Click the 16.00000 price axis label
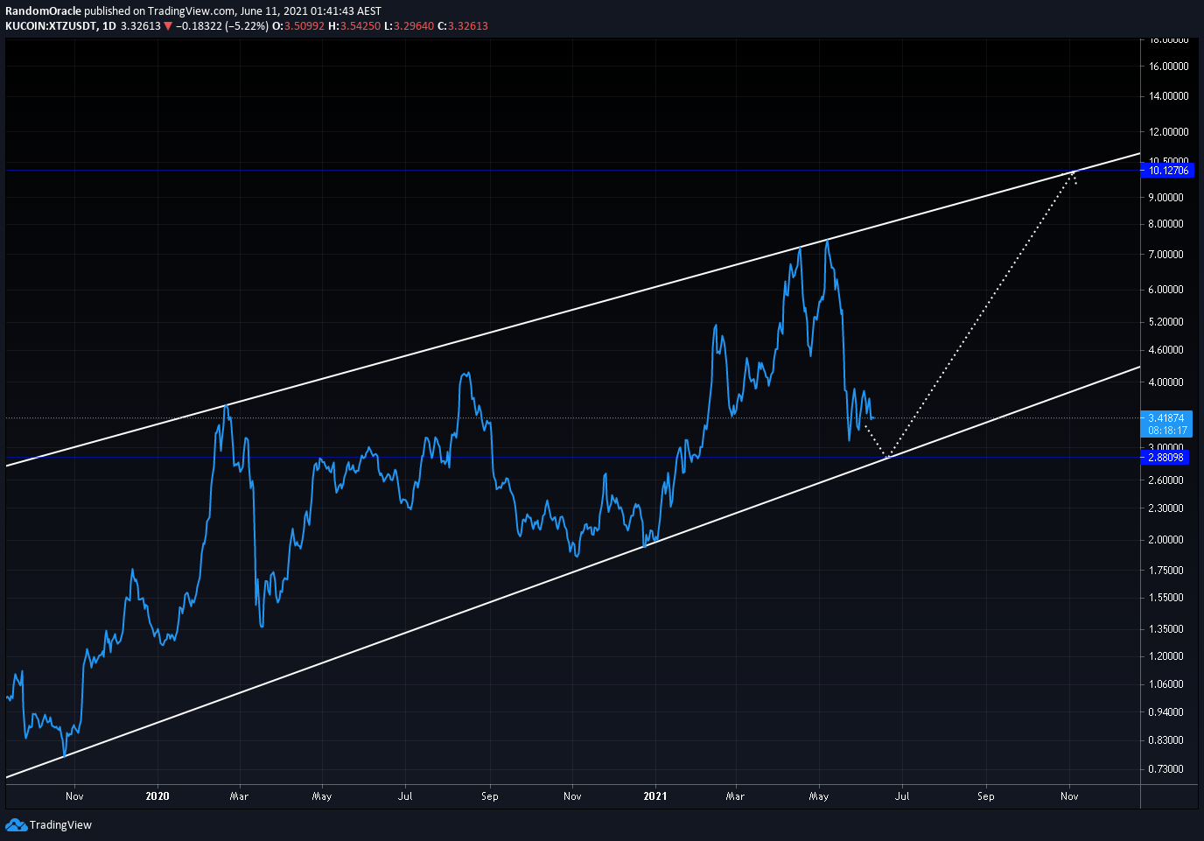 [x=1169, y=67]
